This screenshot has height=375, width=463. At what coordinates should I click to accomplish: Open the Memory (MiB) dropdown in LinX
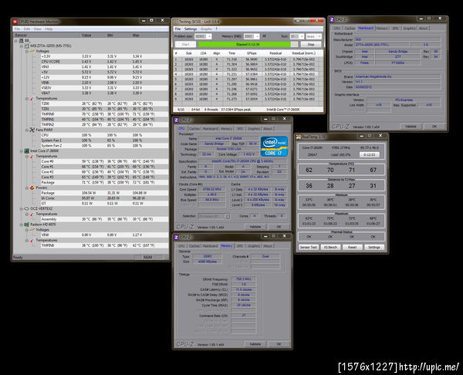pyautogui.click(x=257, y=36)
